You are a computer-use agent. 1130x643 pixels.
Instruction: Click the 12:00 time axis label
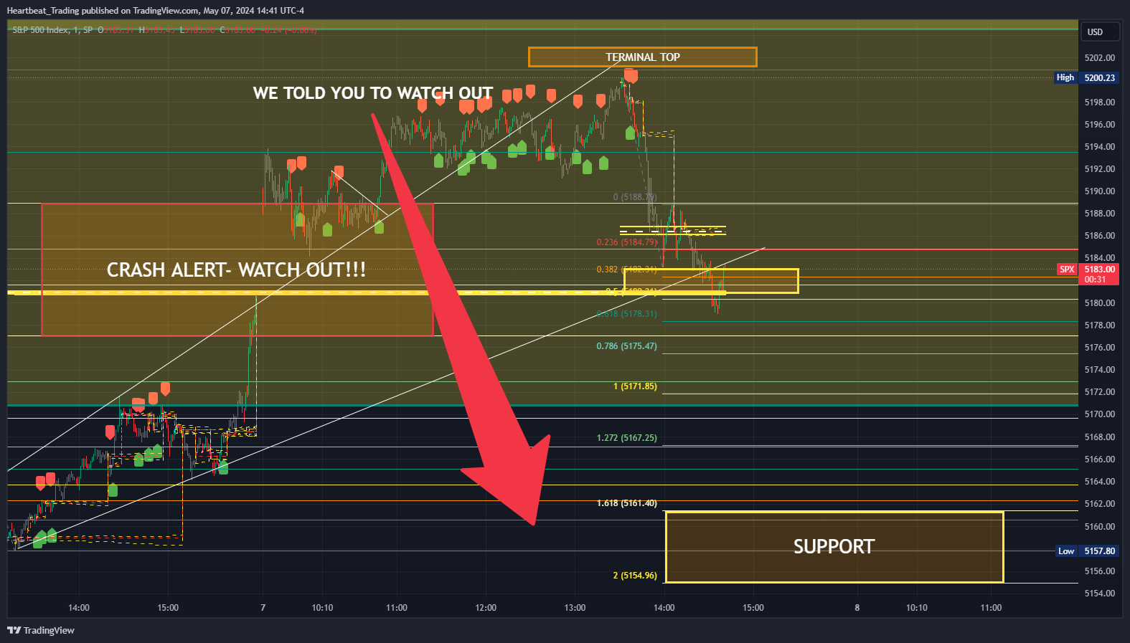coord(486,608)
